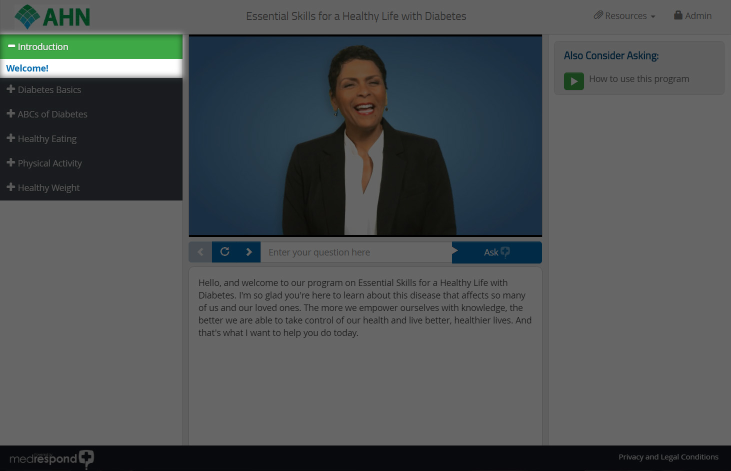
Task: Click the AHN logo
Action: tap(52, 16)
